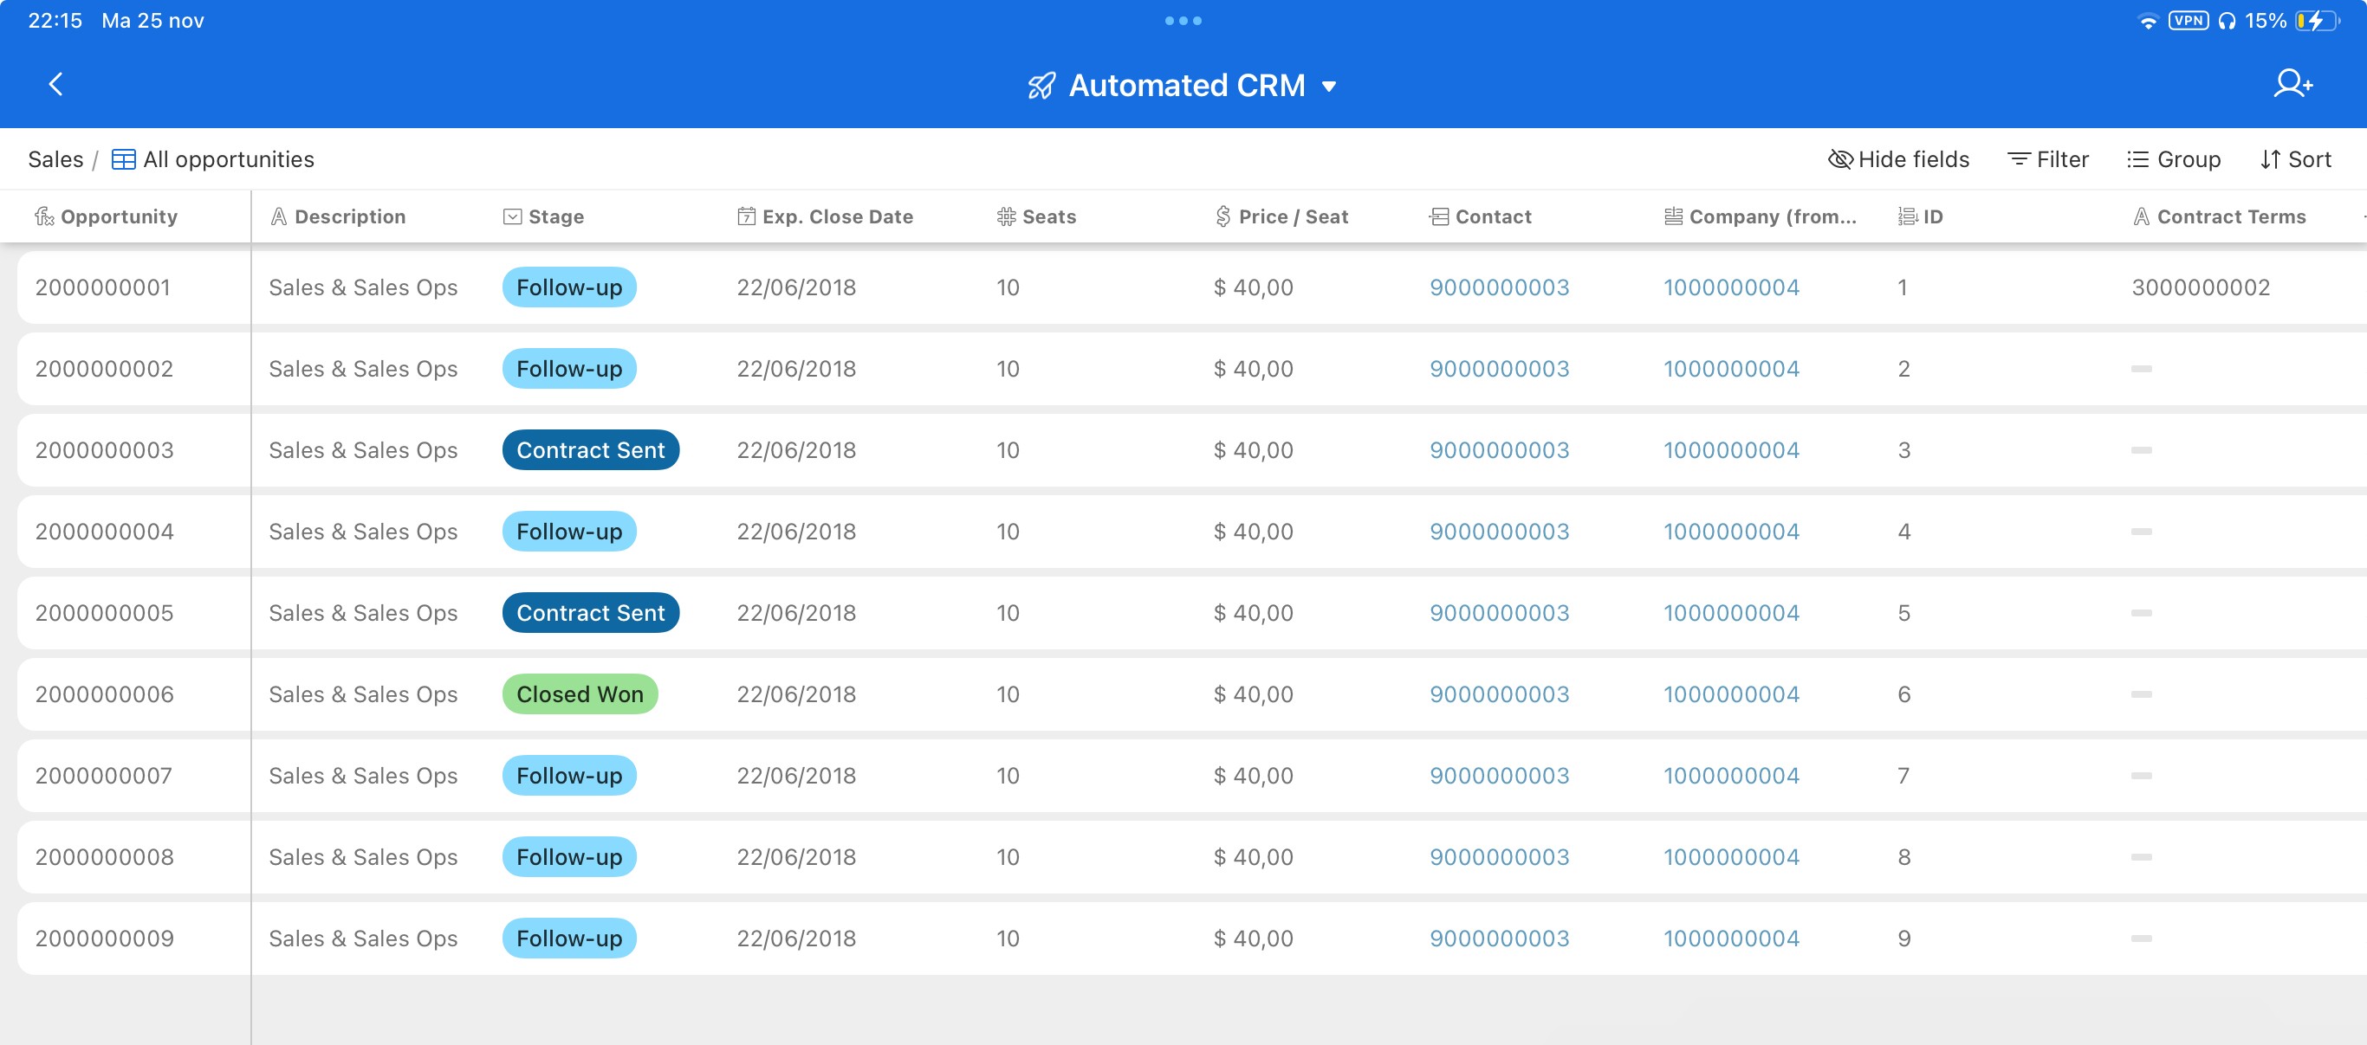2367x1045 pixels.
Task: Open Follow-up stage selector for 2000000001
Action: (568, 287)
